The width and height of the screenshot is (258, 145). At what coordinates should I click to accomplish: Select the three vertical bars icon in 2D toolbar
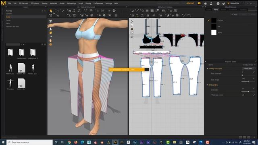click(x=164, y=11)
